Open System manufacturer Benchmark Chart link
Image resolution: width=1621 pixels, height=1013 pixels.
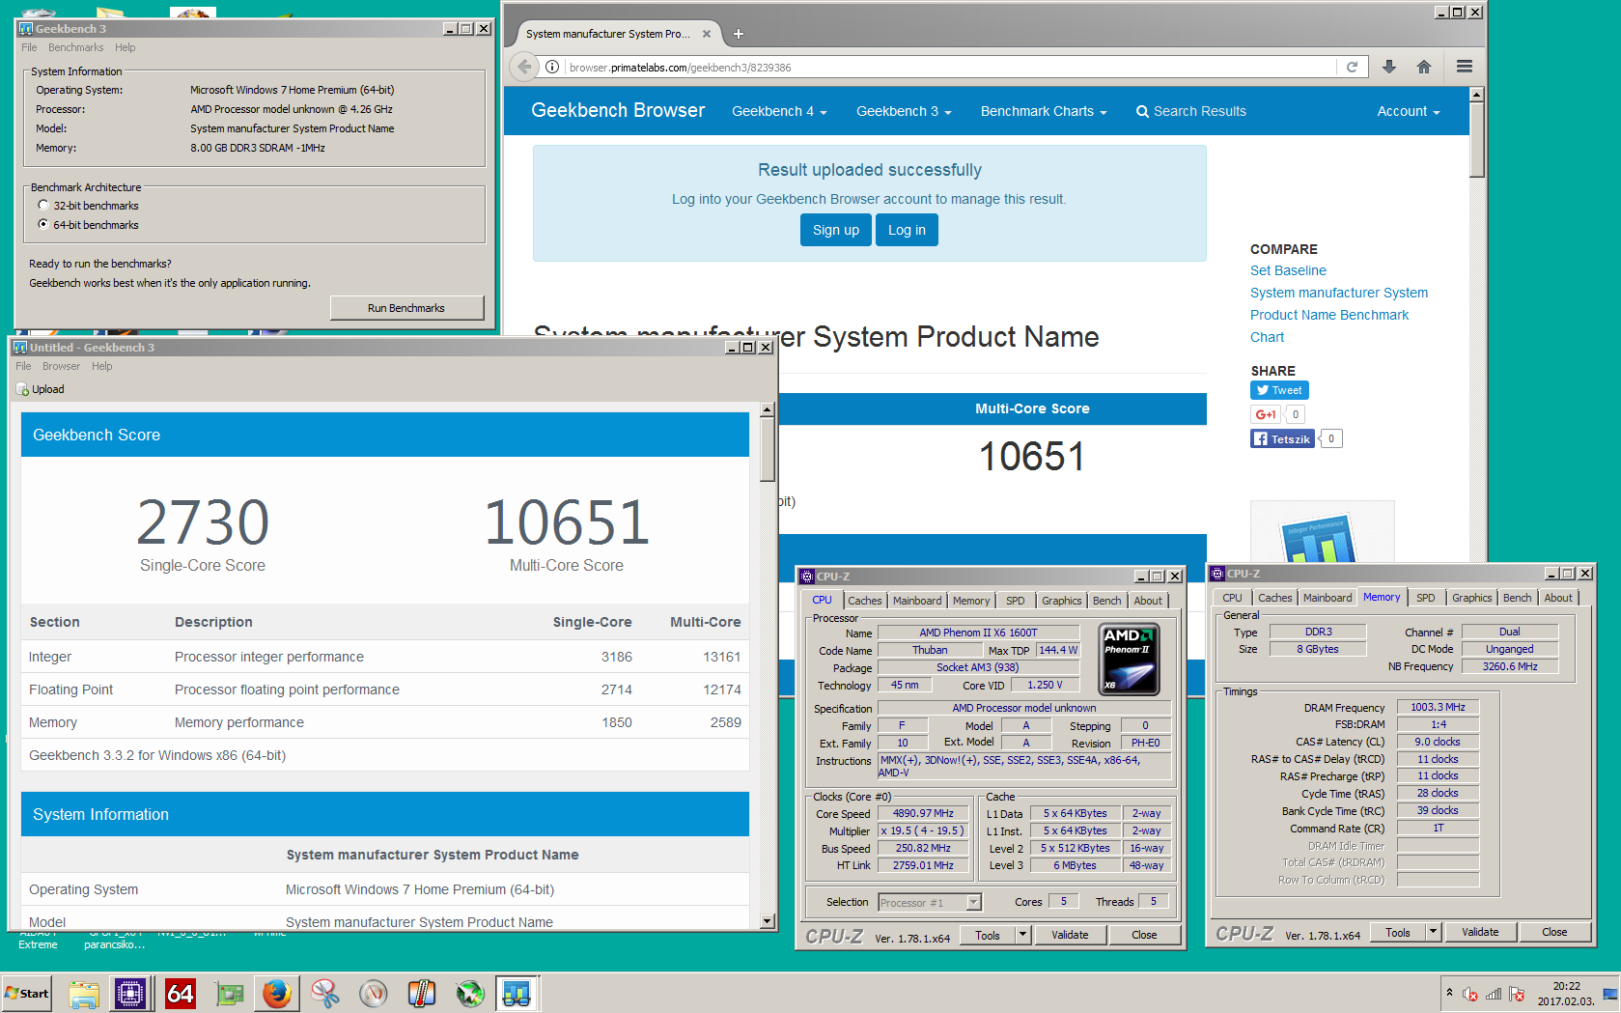1338,315
